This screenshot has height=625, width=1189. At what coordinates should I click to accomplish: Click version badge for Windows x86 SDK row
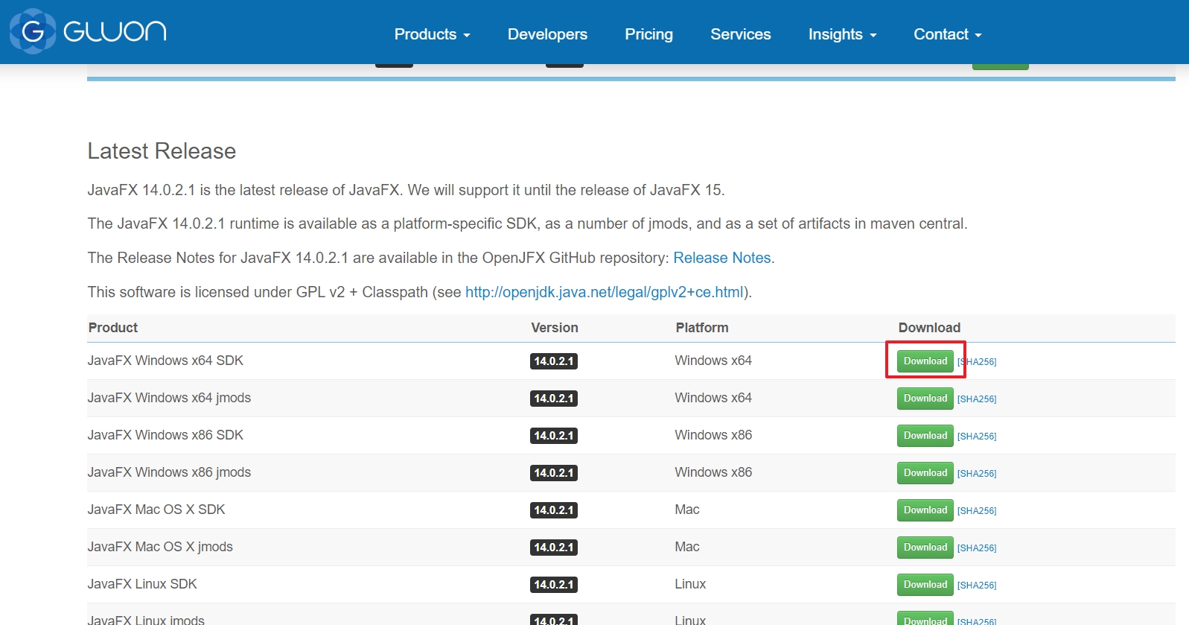554,436
